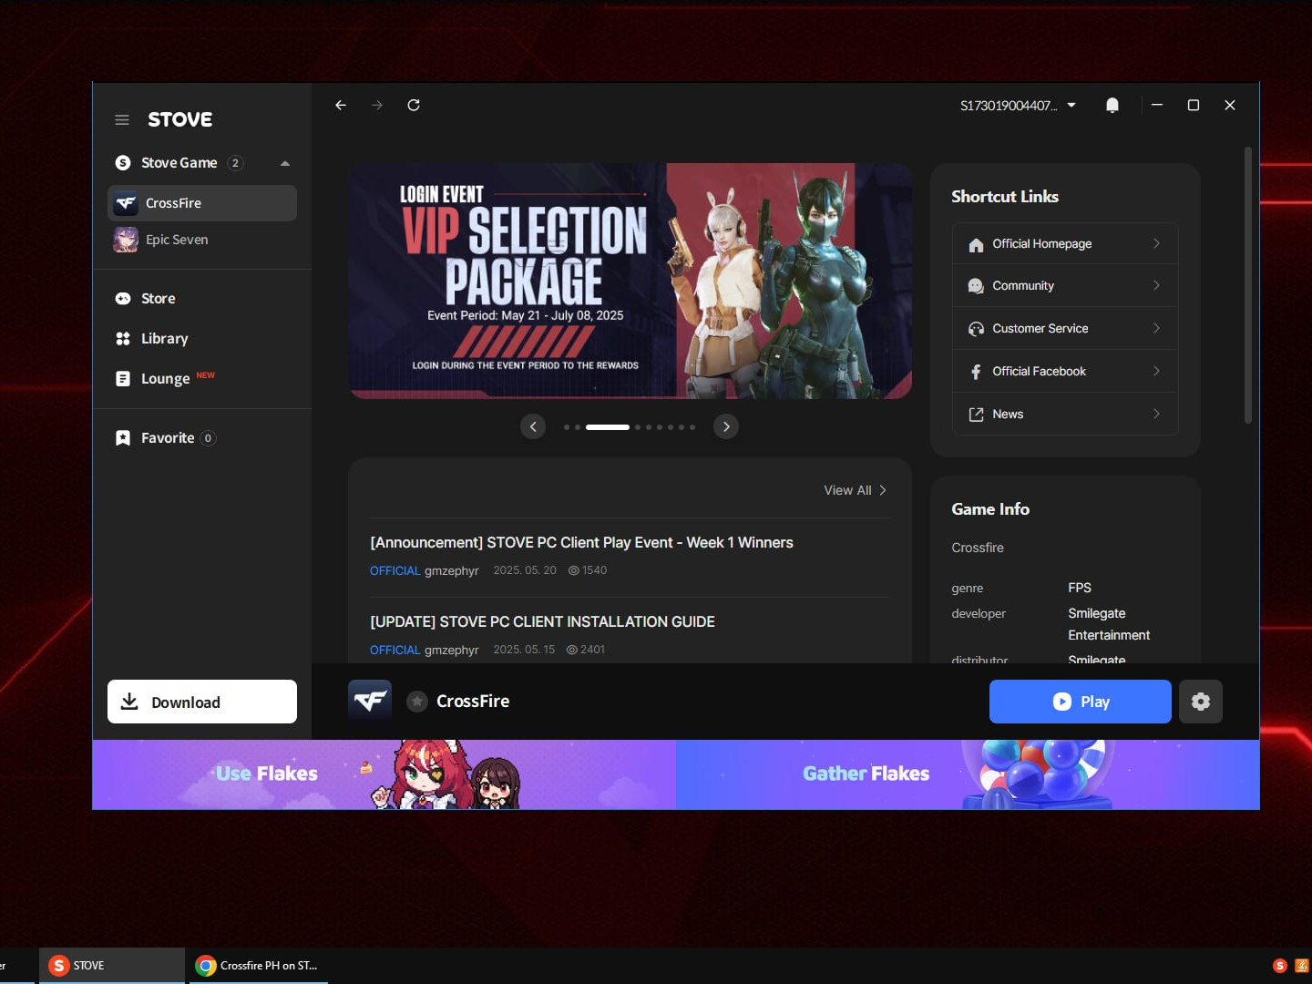The image size is (1312, 984).
Task: Switch to STOVE in taskbar
Action: pyautogui.click(x=111, y=966)
